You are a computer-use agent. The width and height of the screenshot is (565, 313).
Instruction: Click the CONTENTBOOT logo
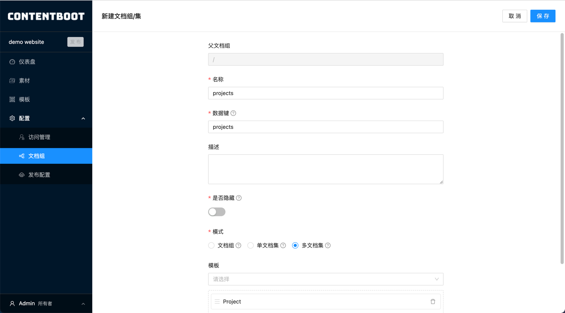pos(46,16)
